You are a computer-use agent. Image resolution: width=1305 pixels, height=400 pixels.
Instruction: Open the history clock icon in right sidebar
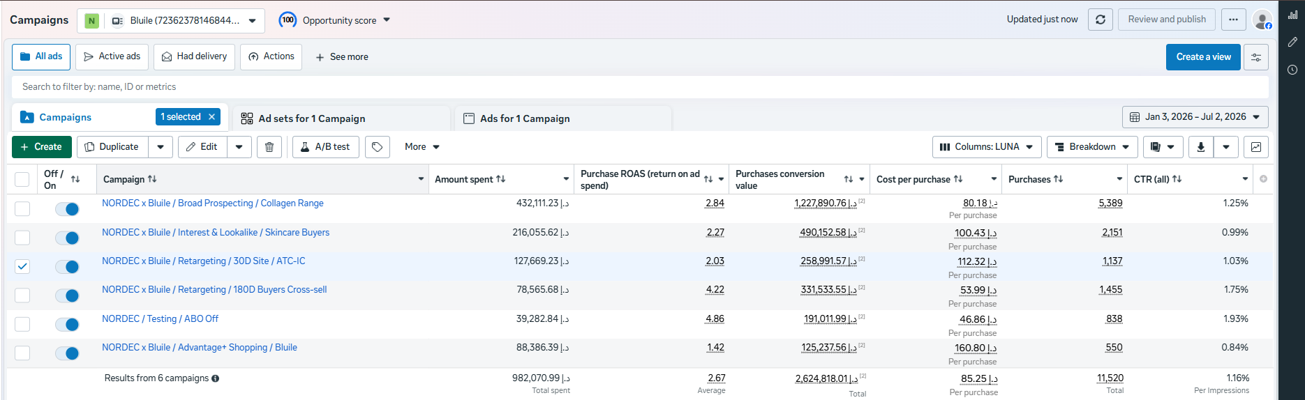[x=1292, y=70]
